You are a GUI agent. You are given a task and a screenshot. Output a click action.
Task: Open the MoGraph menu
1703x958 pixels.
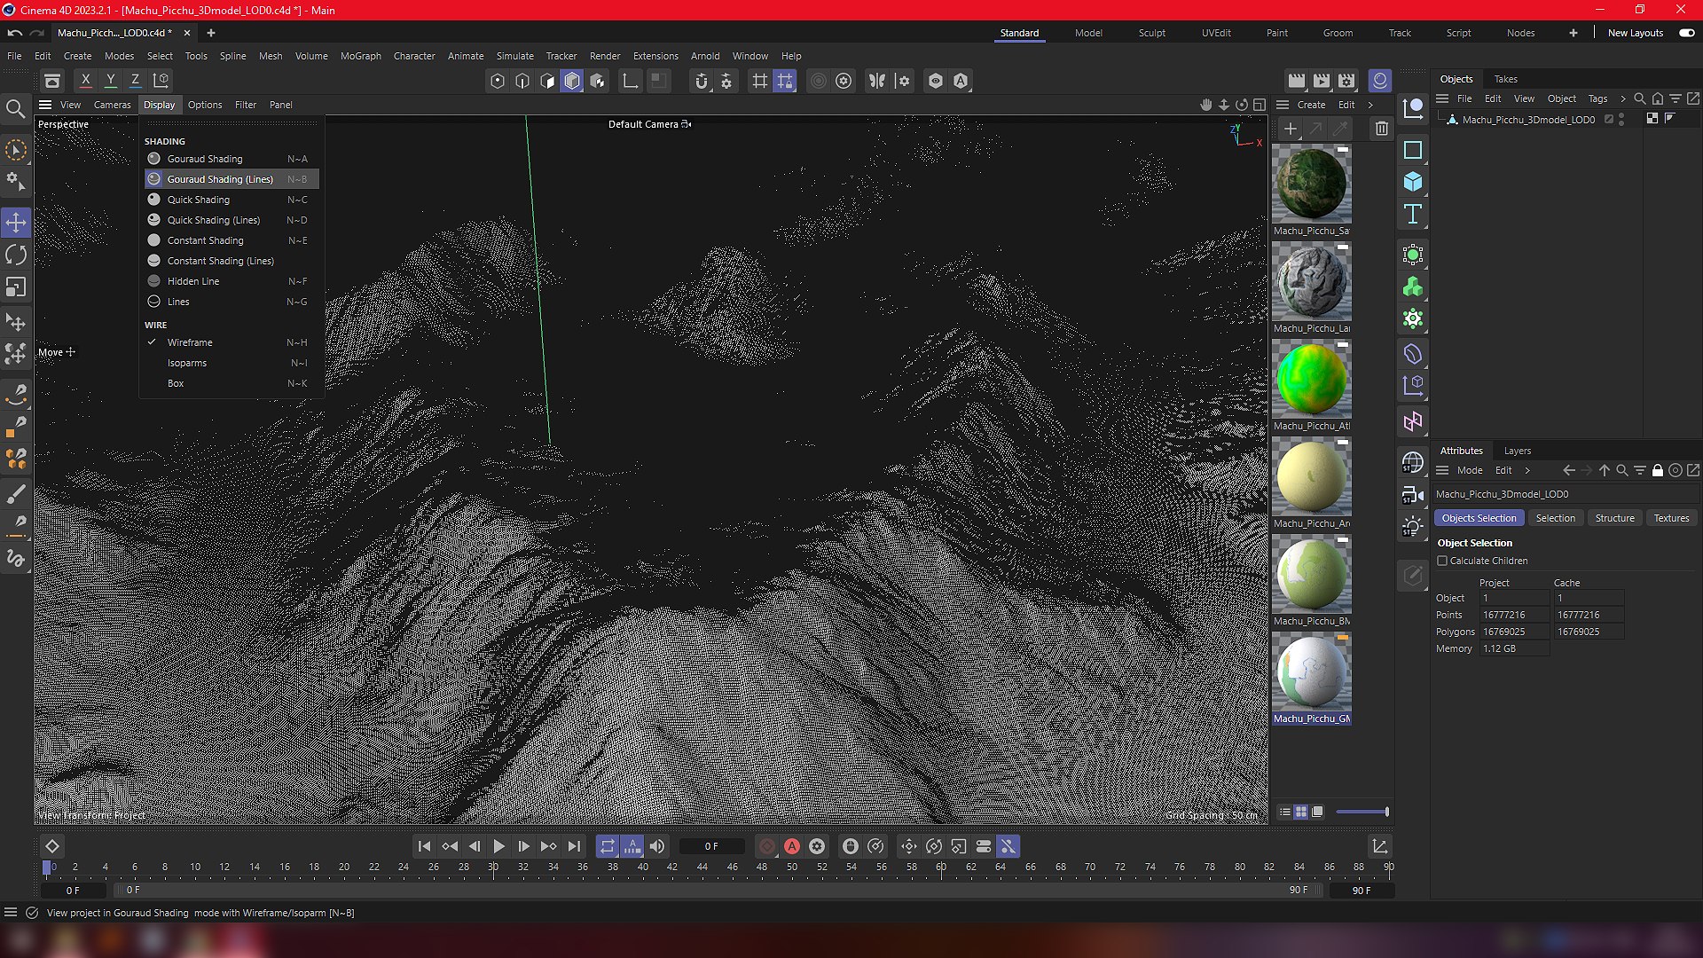tap(360, 56)
